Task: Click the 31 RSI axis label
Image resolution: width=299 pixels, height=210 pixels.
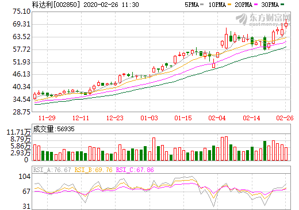Action: click(26, 207)
